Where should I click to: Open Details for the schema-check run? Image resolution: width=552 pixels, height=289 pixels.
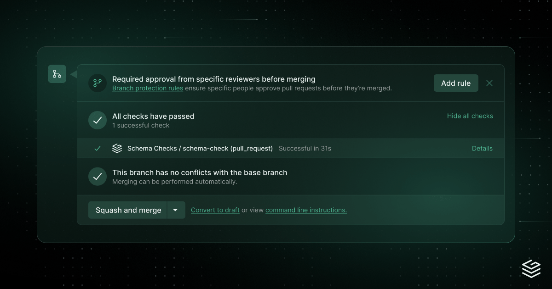coord(482,149)
